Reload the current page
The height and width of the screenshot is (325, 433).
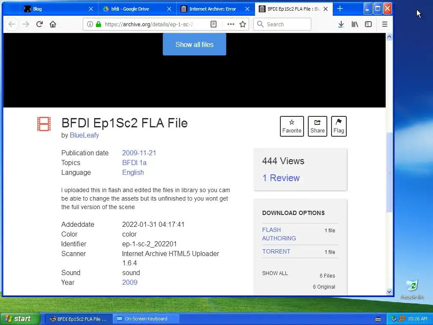[x=39, y=24]
